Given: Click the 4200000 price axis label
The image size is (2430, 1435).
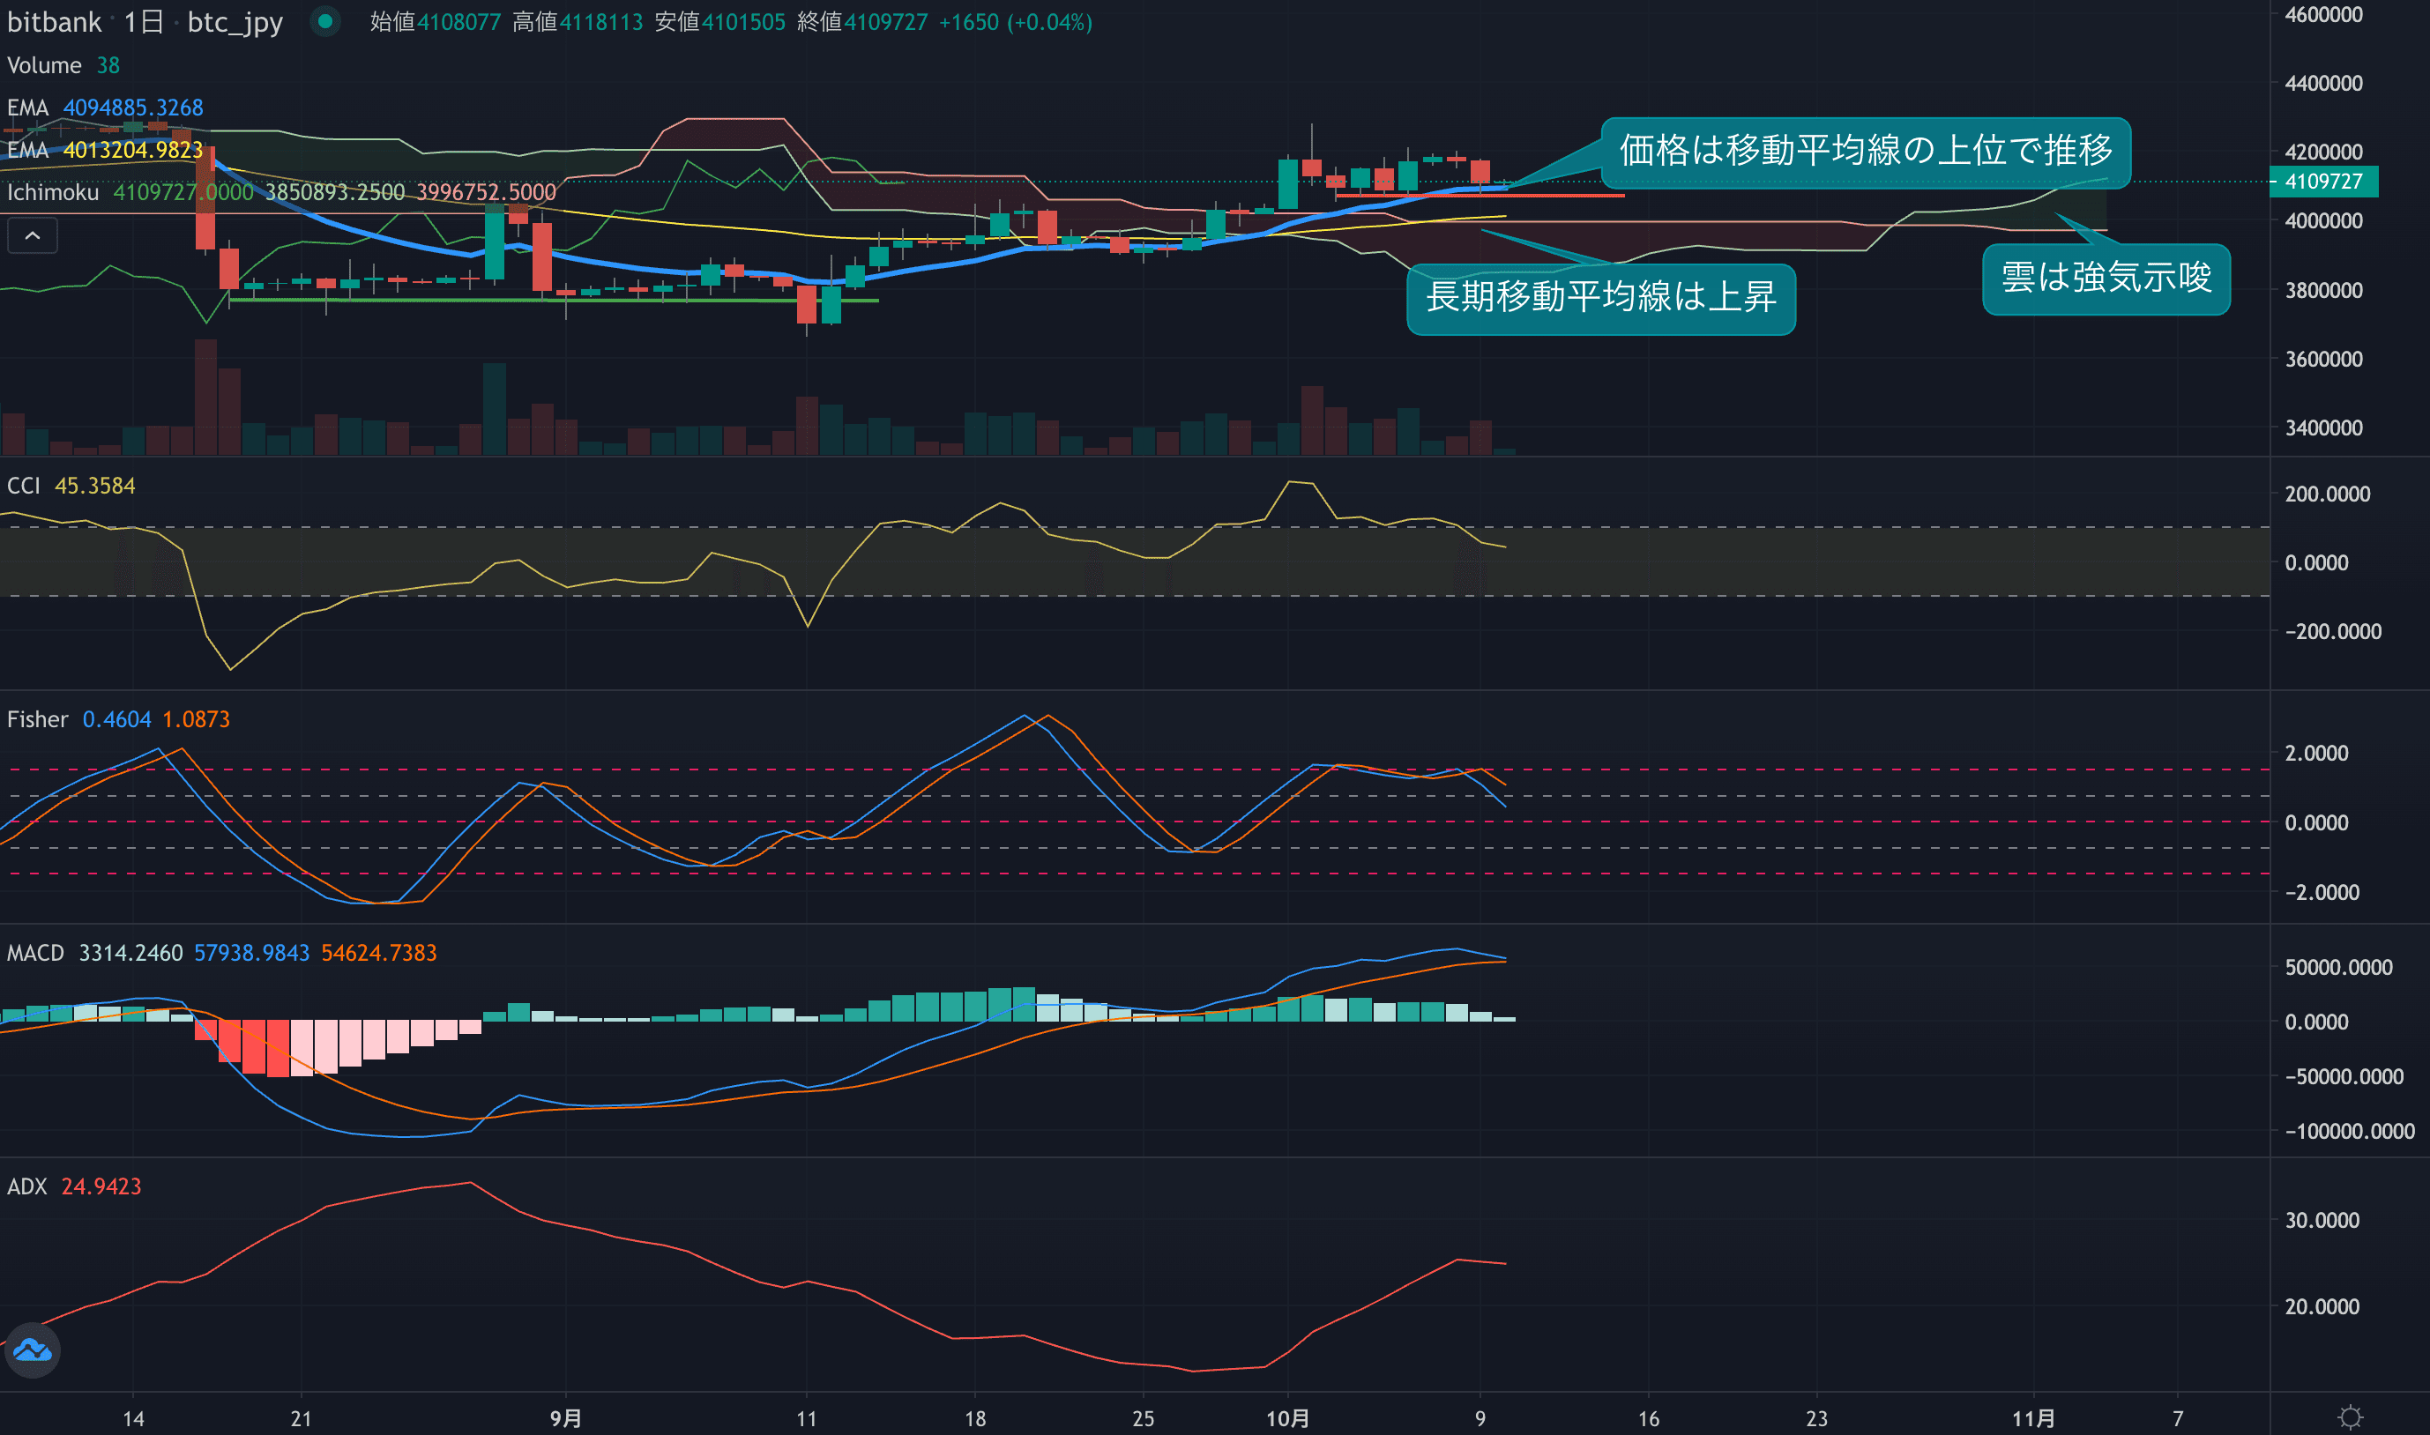Looking at the screenshot, I should coord(2322,152).
